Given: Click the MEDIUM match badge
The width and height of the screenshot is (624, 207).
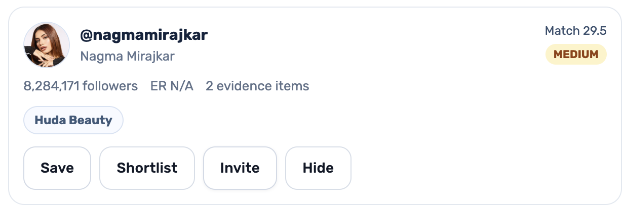Looking at the screenshot, I should click(x=576, y=55).
